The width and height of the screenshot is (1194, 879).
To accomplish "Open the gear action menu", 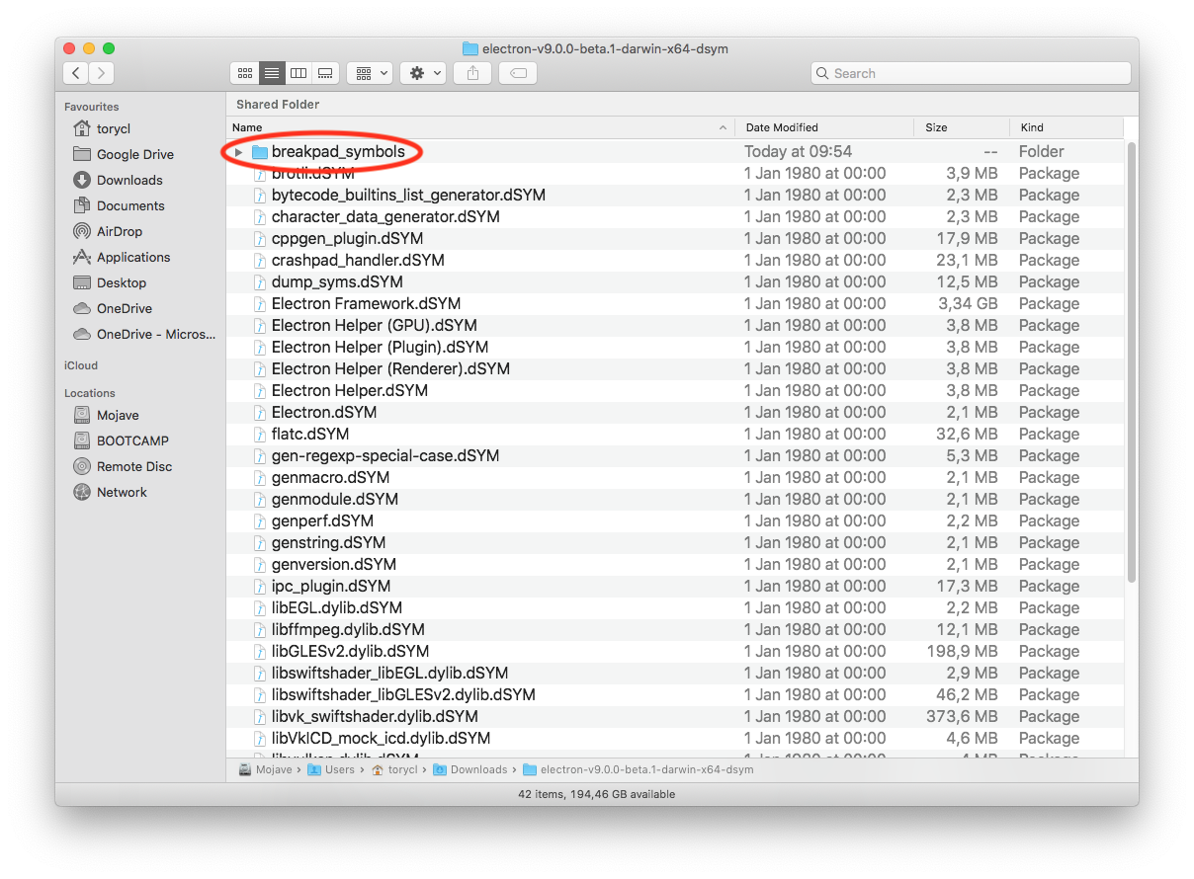I will (x=423, y=73).
